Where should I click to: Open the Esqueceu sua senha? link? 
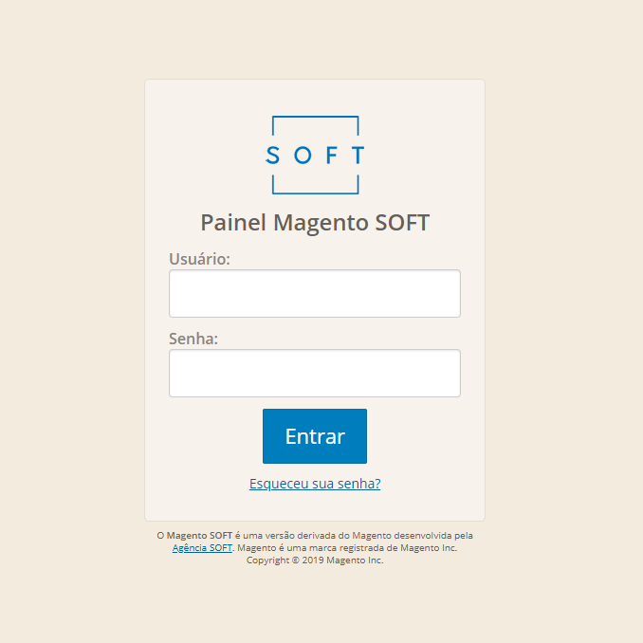coord(315,484)
